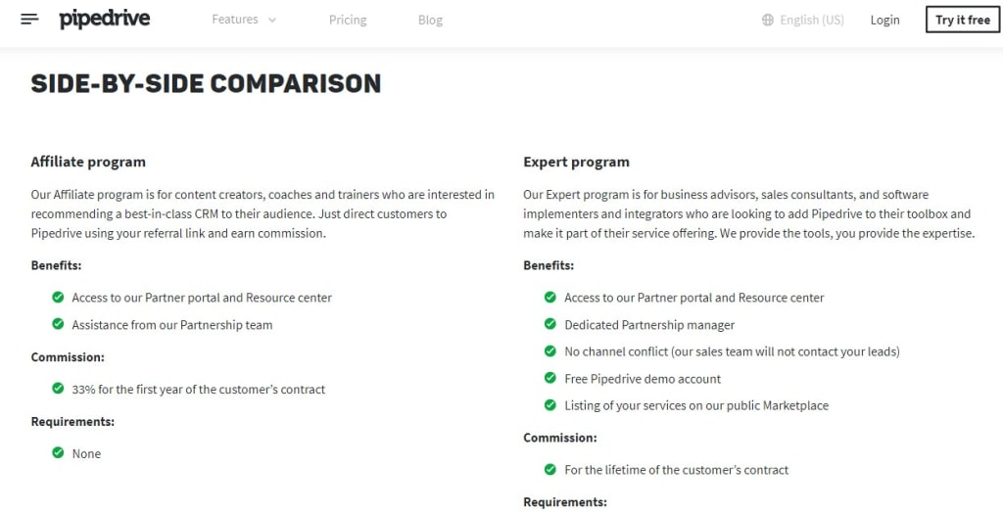Click checkmark beside lifetime commission item
This screenshot has width=1003, height=512.
pos(550,469)
